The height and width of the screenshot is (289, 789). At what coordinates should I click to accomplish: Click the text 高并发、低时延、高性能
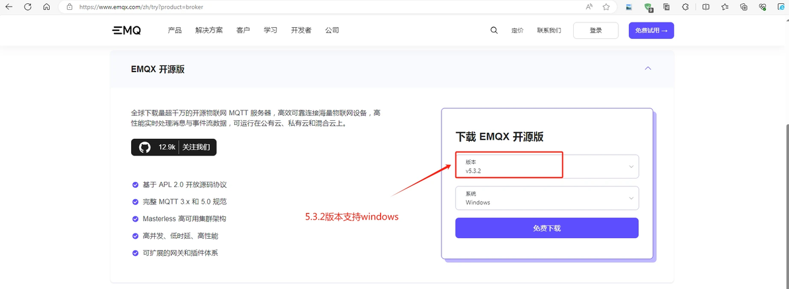pos(181,236)
